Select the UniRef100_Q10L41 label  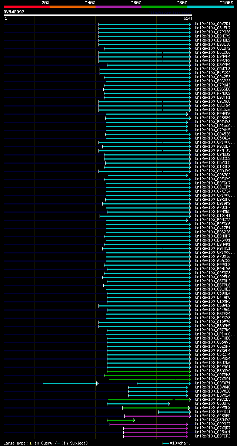tap(213, 216)
